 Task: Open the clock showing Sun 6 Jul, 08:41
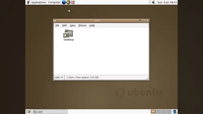click(x=167, y=2)
